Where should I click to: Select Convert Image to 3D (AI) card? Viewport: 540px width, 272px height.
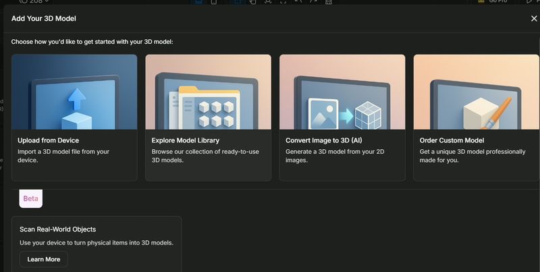pyautogui.click(x=342, y=117)
